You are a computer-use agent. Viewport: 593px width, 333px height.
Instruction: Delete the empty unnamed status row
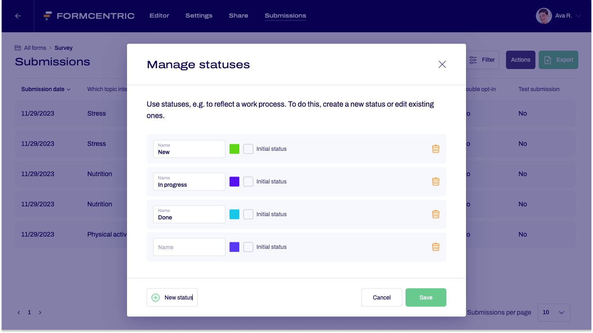[x=435, y=247]
